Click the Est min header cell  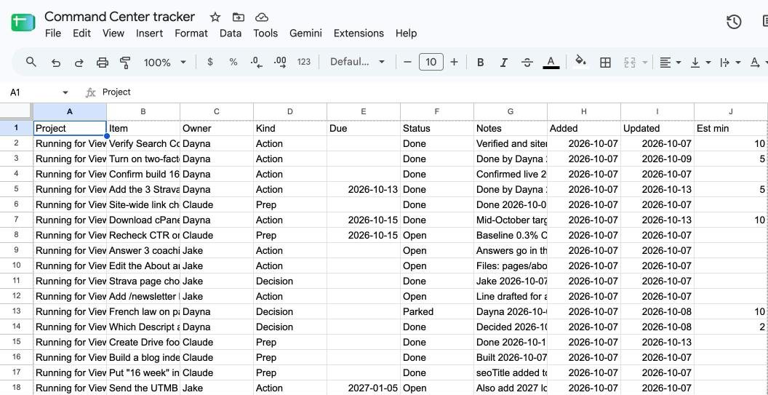[731, 129]
